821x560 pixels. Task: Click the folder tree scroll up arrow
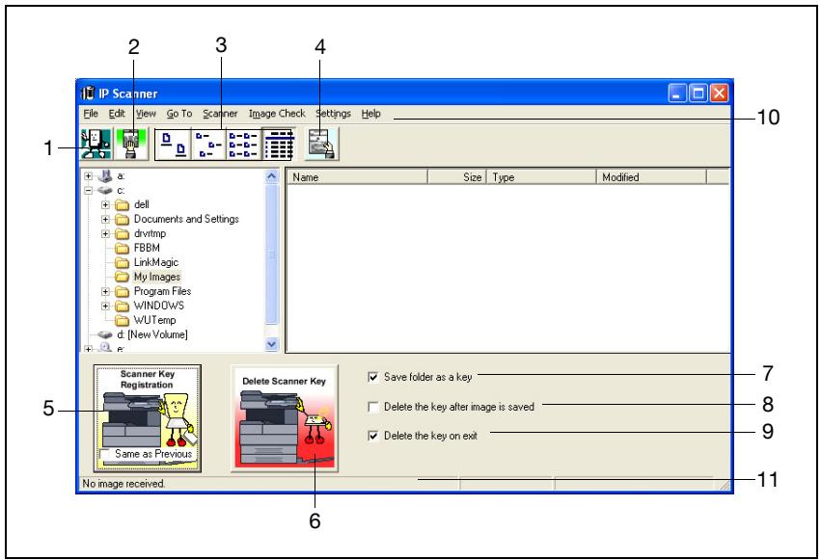272,176
